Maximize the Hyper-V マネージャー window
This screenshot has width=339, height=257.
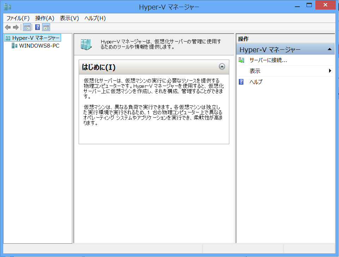[x=309, y=5]
